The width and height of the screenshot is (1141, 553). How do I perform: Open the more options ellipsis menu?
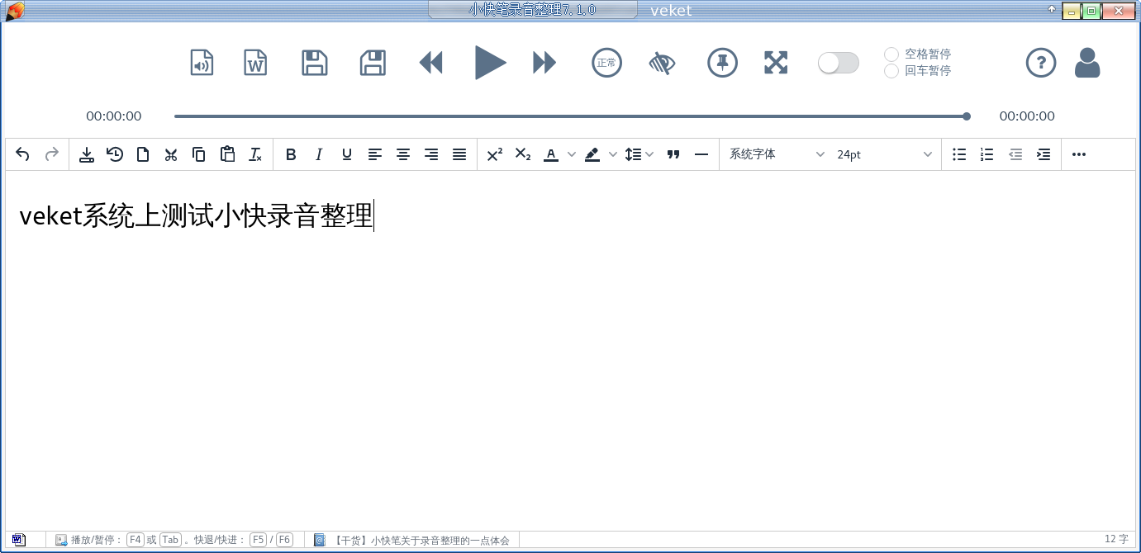click(1078, 154)
